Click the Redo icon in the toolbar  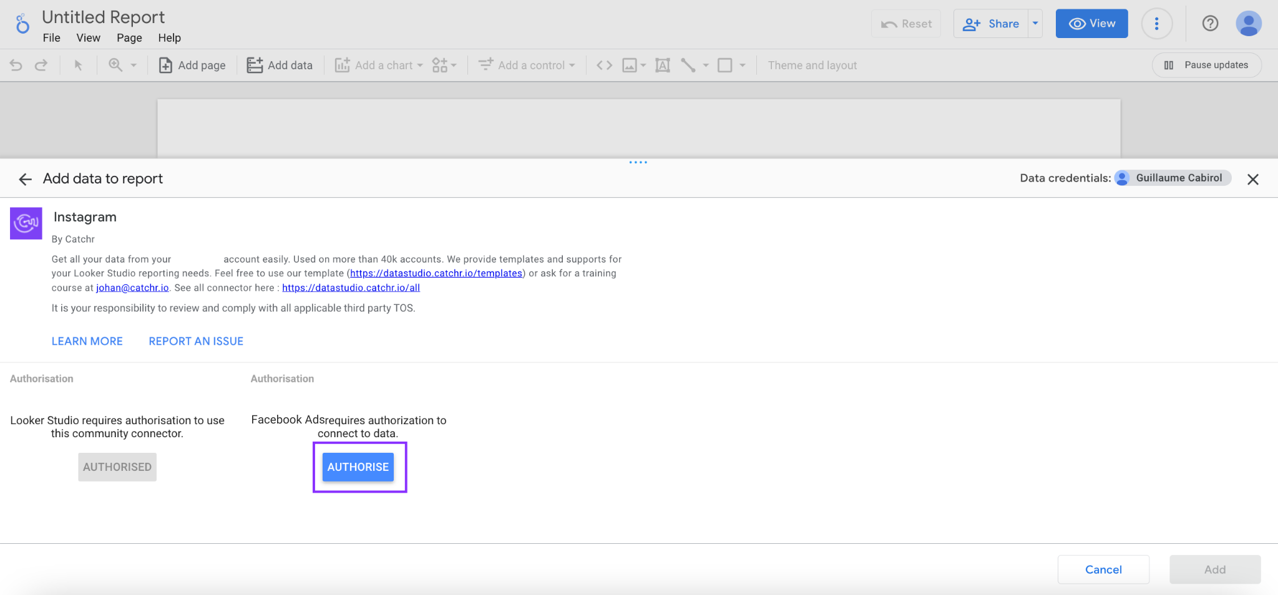click(40, 65)
